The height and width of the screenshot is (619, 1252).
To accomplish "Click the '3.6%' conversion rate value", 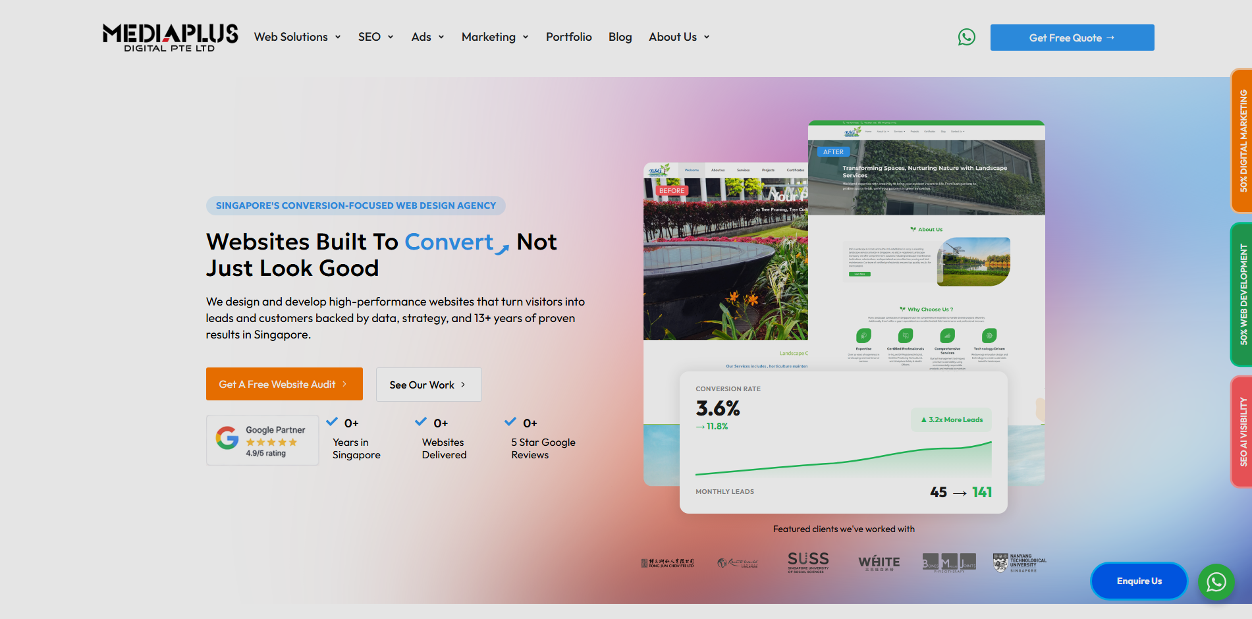I will point(718,408).
